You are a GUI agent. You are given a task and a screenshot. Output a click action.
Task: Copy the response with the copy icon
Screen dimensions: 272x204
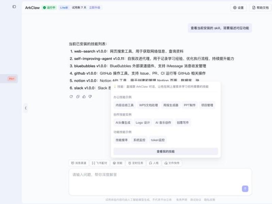[78, 97]
